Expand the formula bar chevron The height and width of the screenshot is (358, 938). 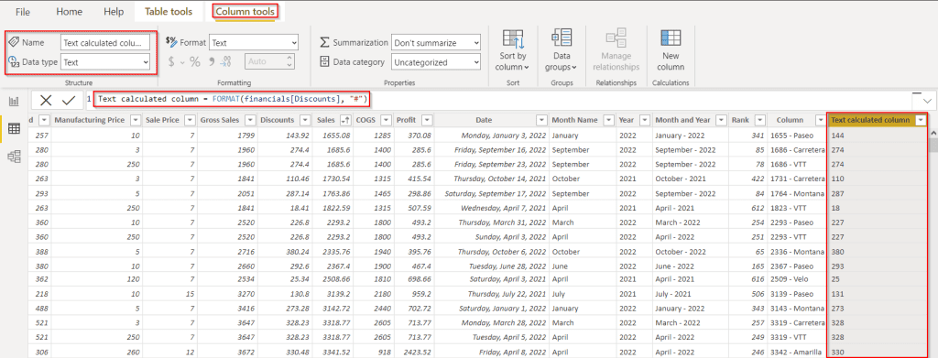[928, 101]
